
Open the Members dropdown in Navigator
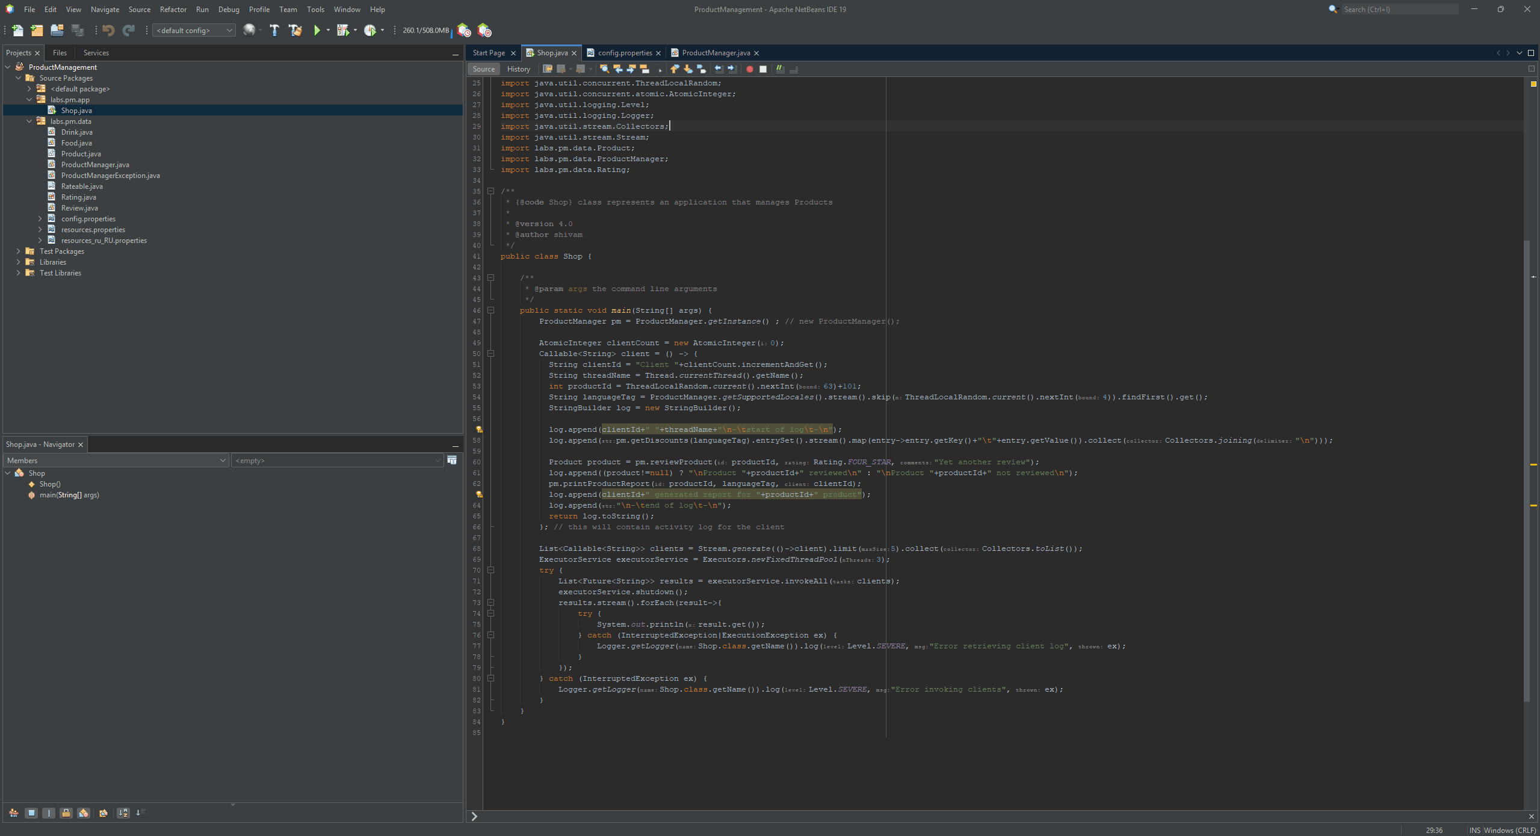point(116,460)
